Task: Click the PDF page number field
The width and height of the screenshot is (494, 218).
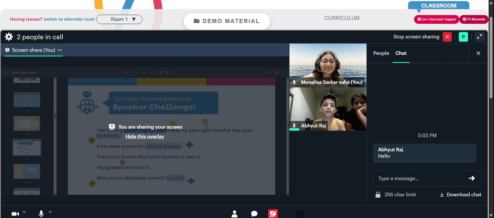Action: 121,73
